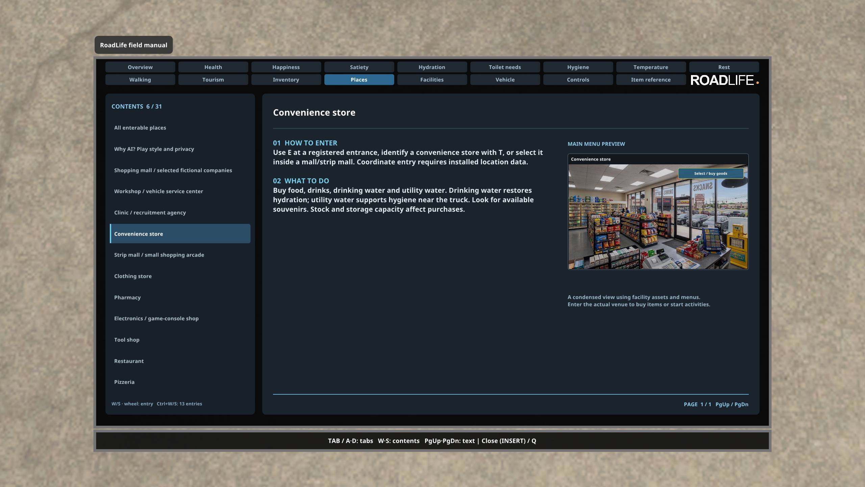Screen dimensions: 865x487
Task: Open 'Why AI? Play style and privacy'
Action: coord(180,149)
